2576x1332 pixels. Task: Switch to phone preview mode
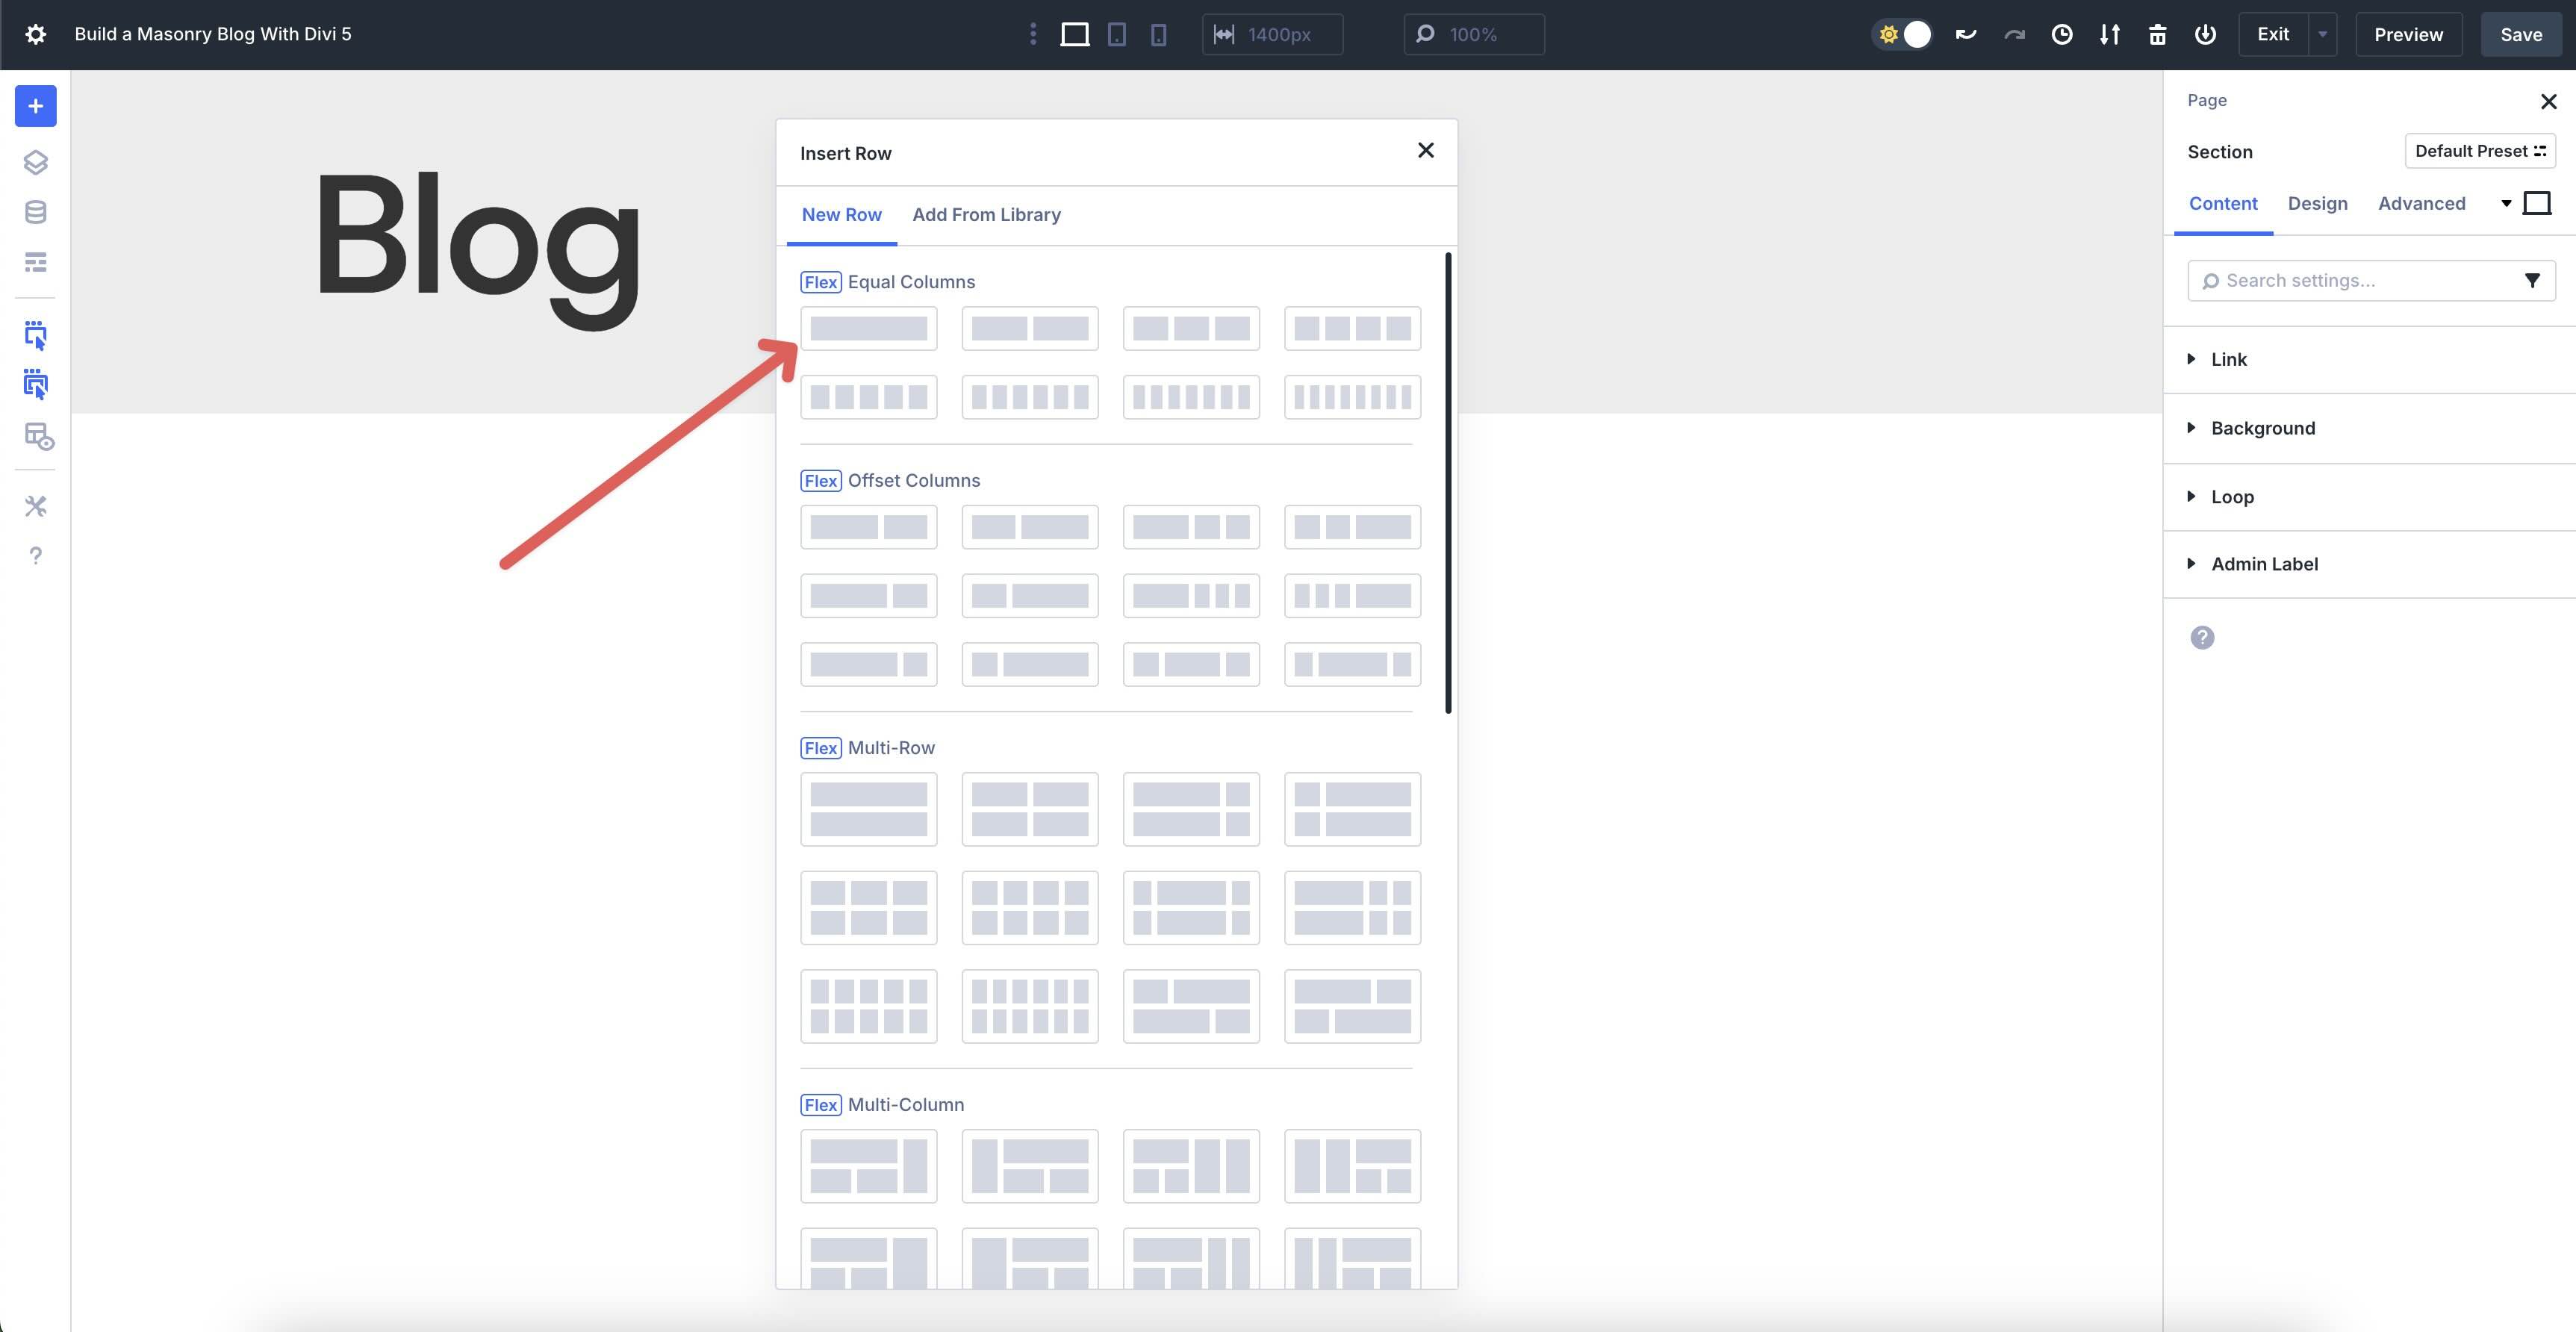coord(1157,33)
